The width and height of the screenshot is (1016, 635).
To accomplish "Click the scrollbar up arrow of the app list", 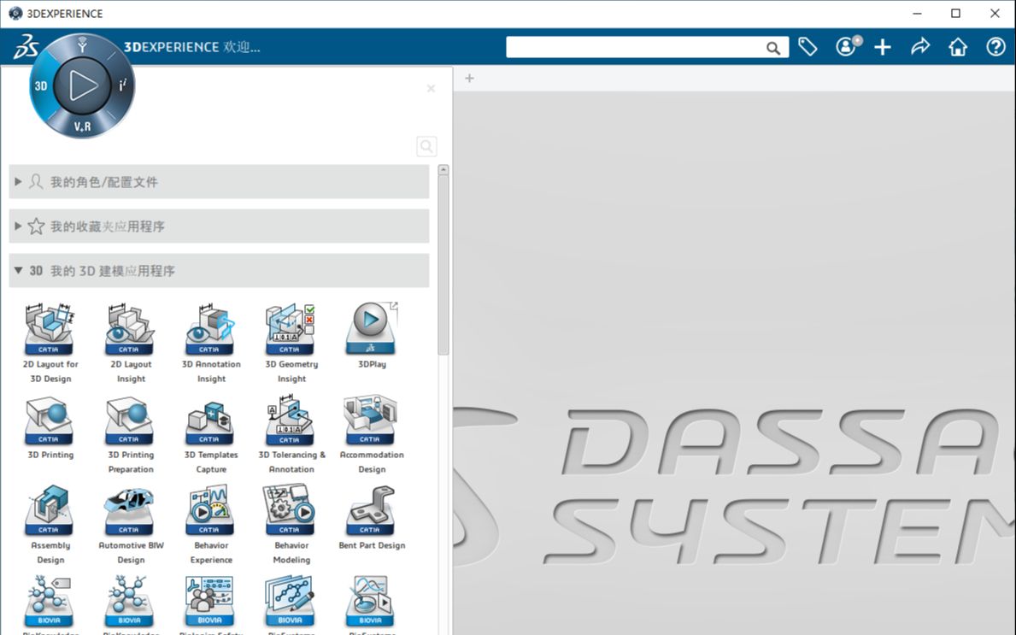I will (x=443, y=170).
